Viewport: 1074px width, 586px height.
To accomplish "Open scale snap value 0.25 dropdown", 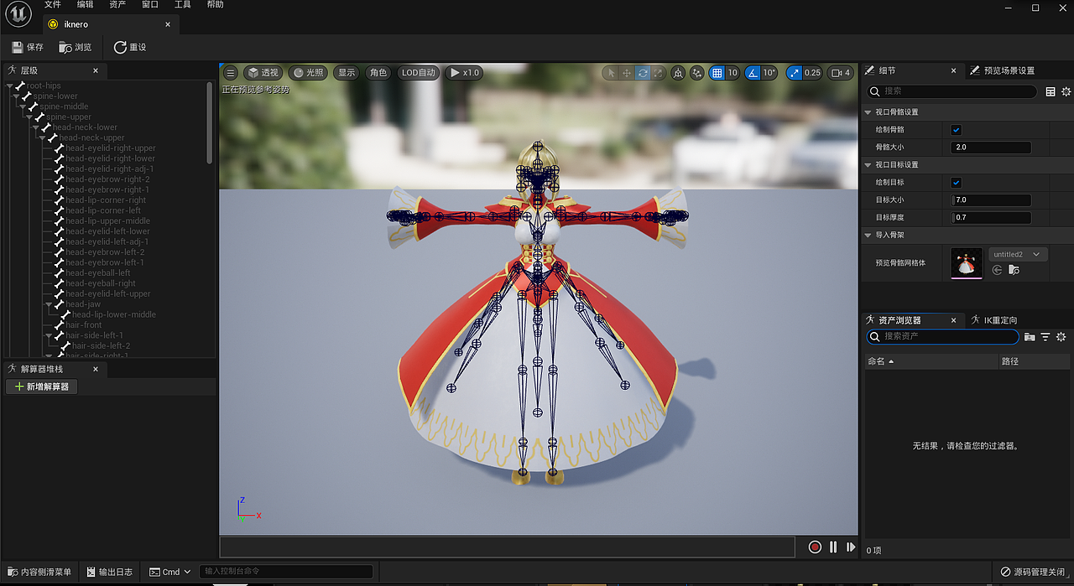I will pyautogui.click(x=812, y=73).
